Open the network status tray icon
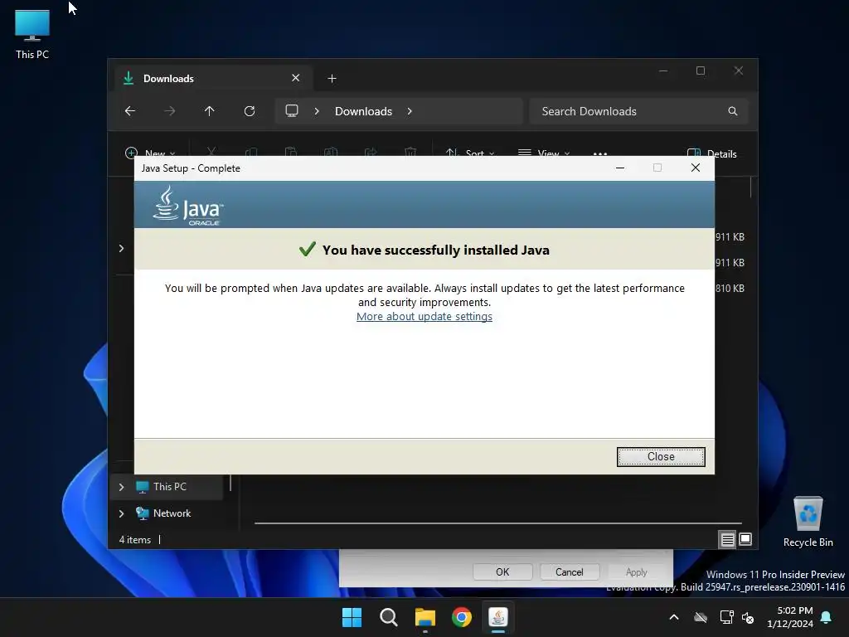Image resolution: width=849 pixels, height=637 pixels. point(726,617)
